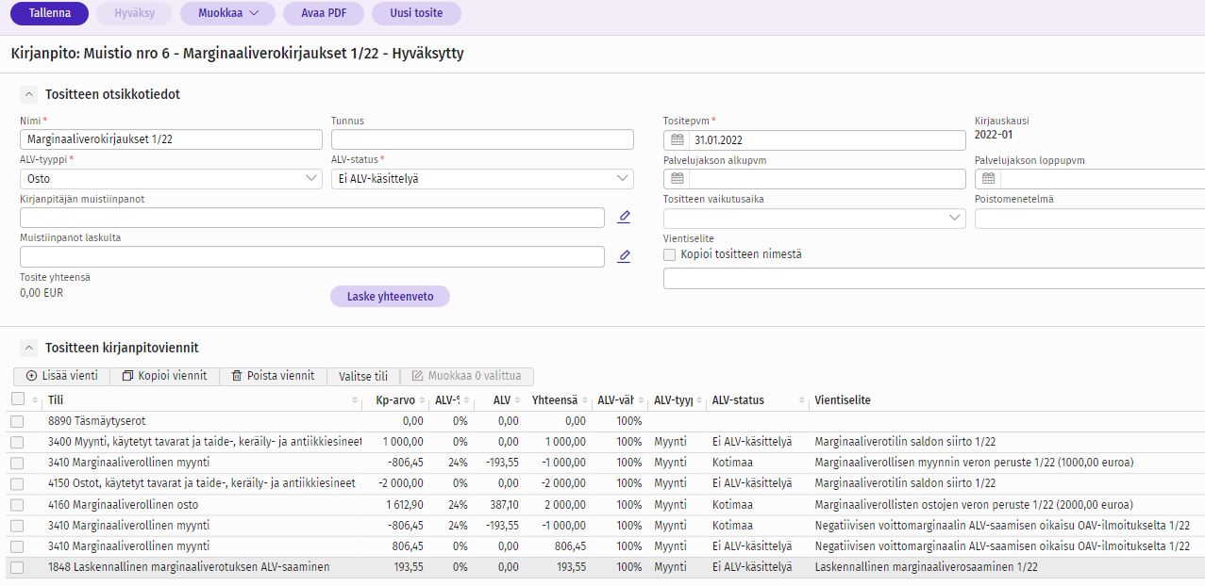Open calendar icon for Tositepvm

pos(677,140)
